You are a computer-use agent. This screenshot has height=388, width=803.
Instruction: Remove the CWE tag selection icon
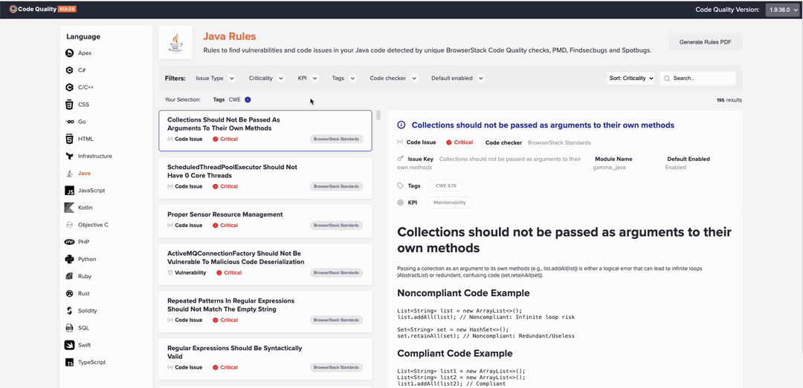coord(248,99)
